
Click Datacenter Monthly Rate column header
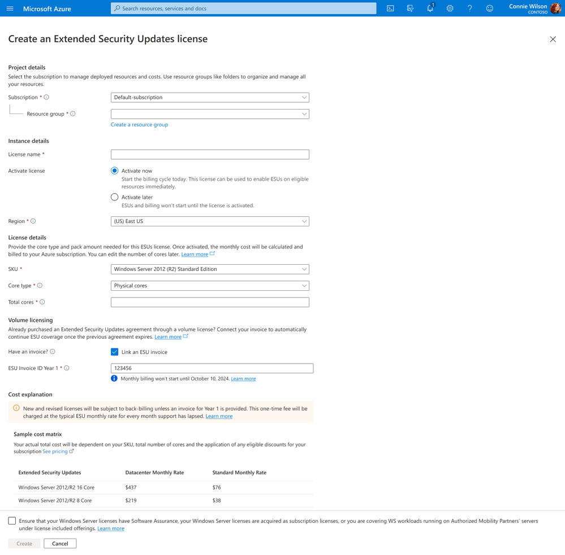click(154, 473)
